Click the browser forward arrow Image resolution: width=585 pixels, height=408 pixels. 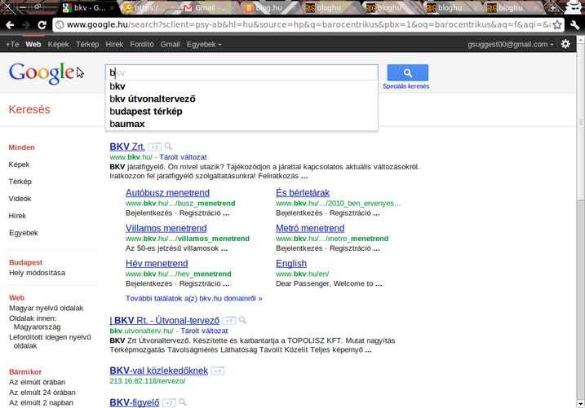click(x=26, y=25)
